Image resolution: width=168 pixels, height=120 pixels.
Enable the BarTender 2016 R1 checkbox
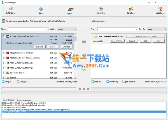click(x=4, y=73)
